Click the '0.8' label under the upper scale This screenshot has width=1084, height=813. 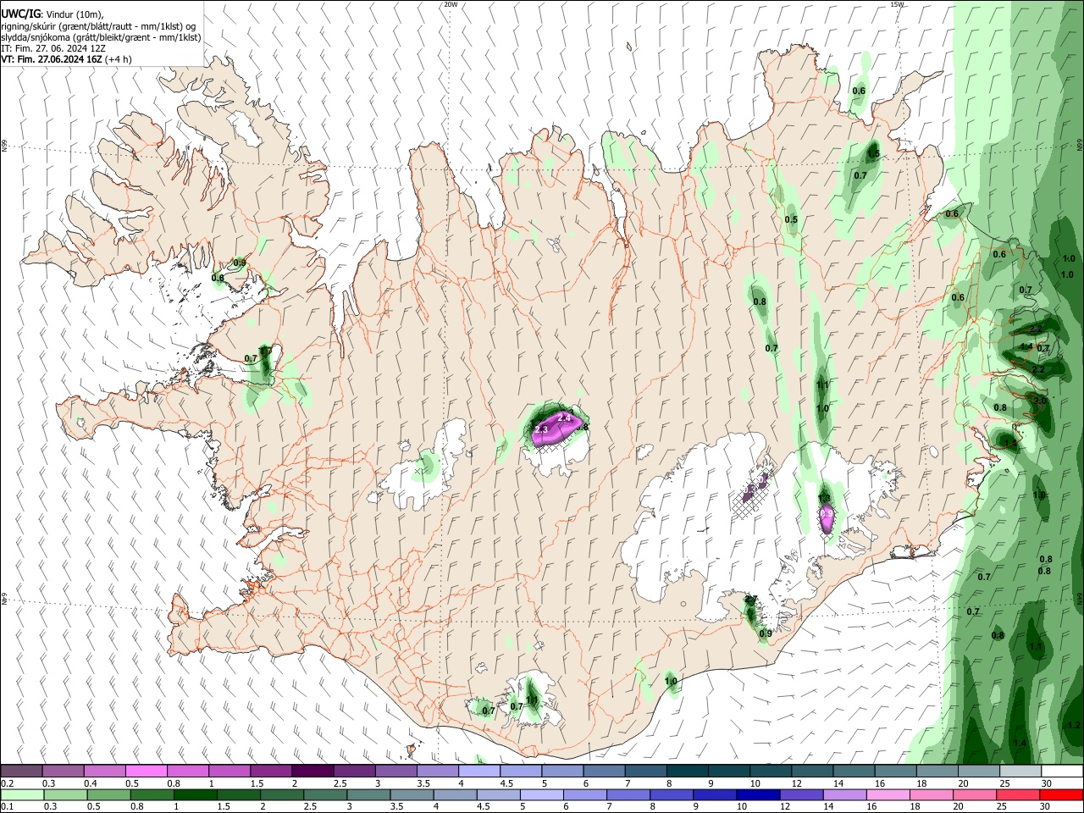click(174, 783)
